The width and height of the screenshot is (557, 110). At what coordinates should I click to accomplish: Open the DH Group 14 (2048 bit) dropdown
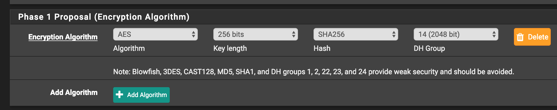(x=456, y=34)
